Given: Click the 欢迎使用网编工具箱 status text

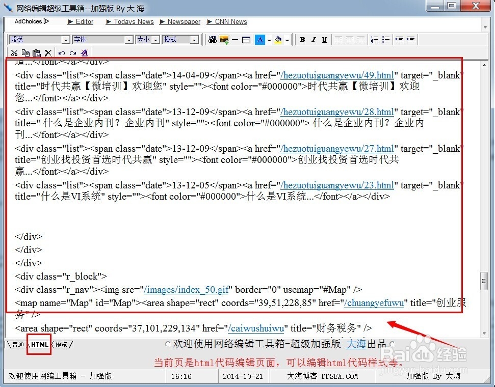Looking at the screenshot, I should pos(60,376).
